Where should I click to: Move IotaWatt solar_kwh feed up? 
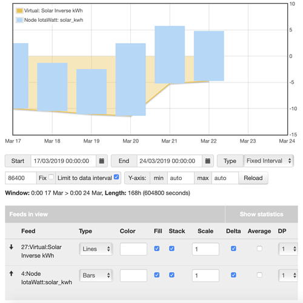point(12,273)
